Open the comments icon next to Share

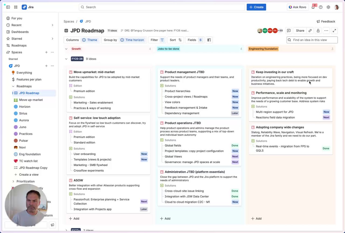pos(289,31)
